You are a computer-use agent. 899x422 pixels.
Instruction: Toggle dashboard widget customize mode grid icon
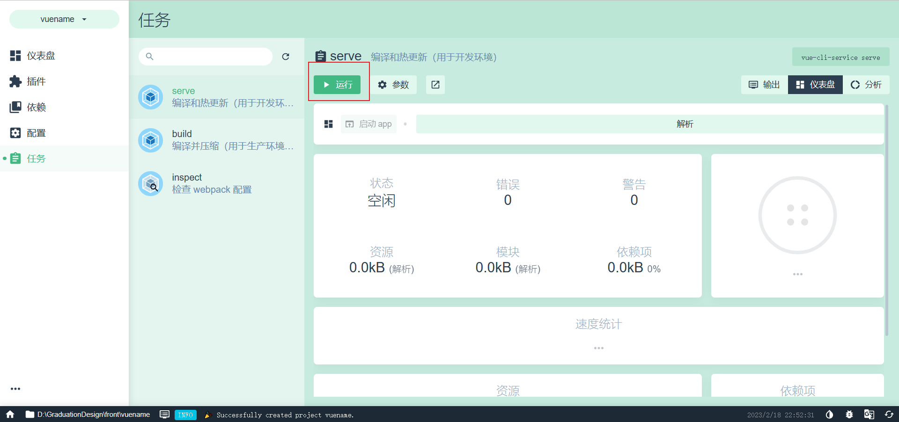point(328,124)
